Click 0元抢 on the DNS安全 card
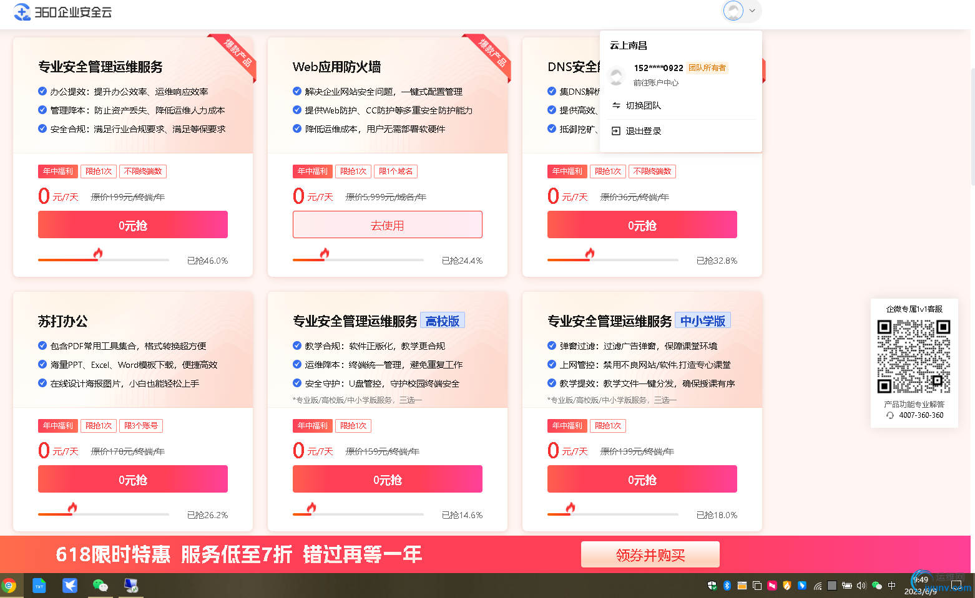 pyautogui.click(x=642, y=224)
